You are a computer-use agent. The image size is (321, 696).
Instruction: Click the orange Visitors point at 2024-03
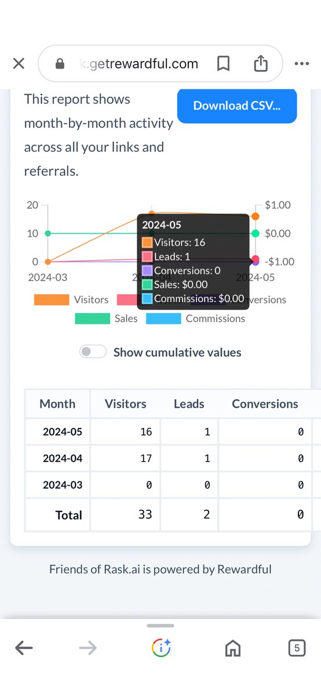click(x=48, y=262)
